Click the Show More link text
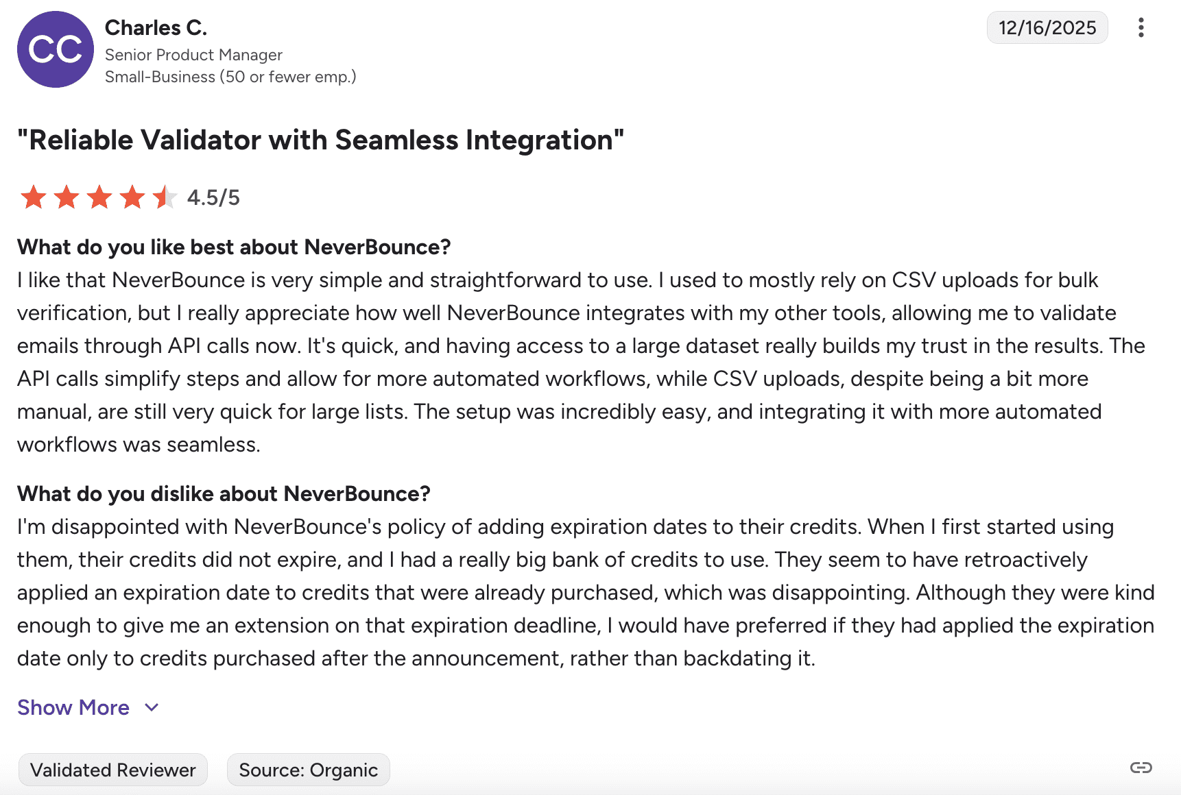Image resolution: width=1181 pixels, height=795 pixels. 73,707
